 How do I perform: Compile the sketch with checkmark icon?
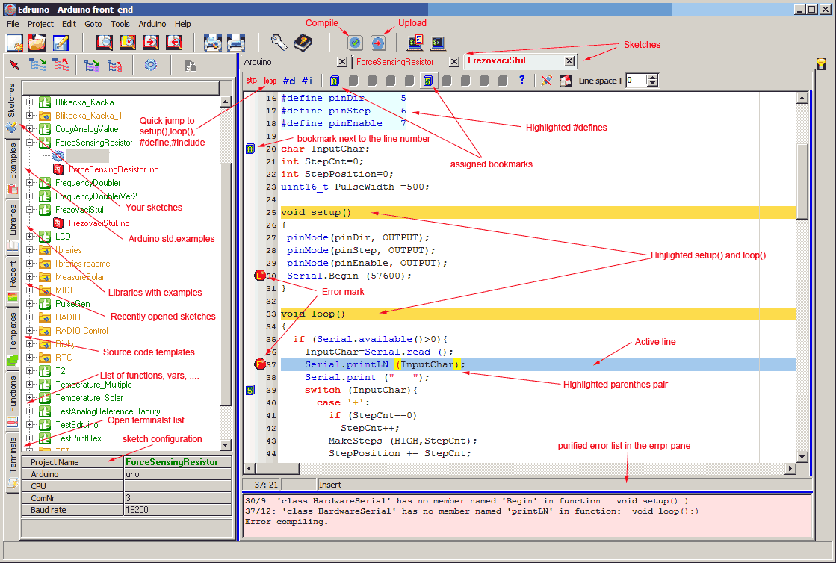(x=355, y=43)
